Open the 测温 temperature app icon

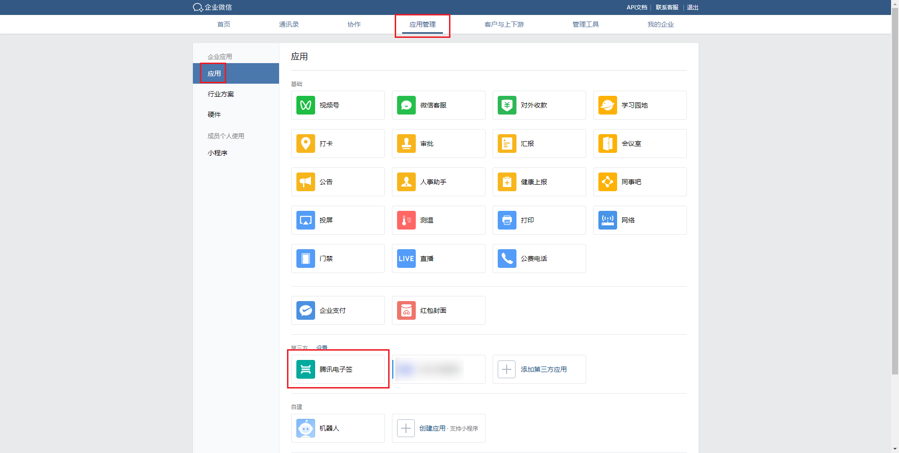[x=406, y=220]
